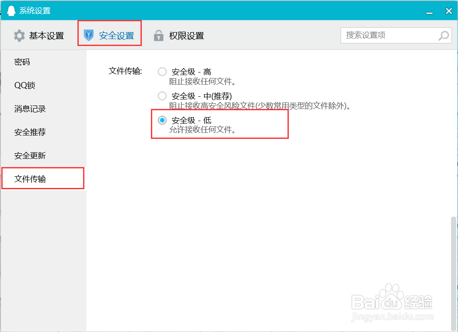The height and width of the screenshot is (332, 458).
Task: Click the padlock icon of 权限设置
Action: point(158,36)
